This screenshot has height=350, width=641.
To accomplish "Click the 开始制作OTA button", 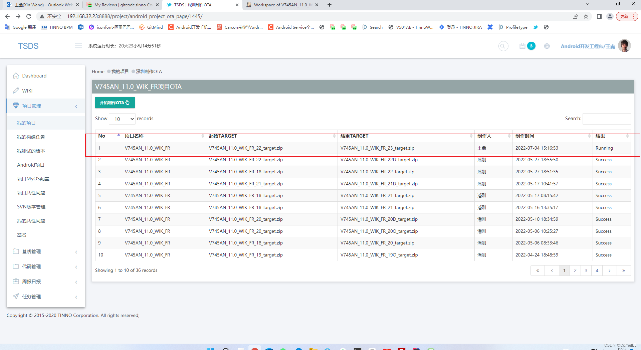I will (x=115, y=103).
